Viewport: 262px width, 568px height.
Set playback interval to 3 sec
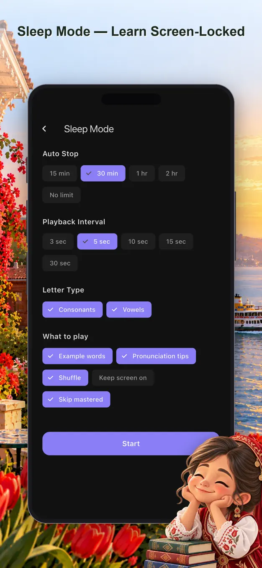coord(58,242)
